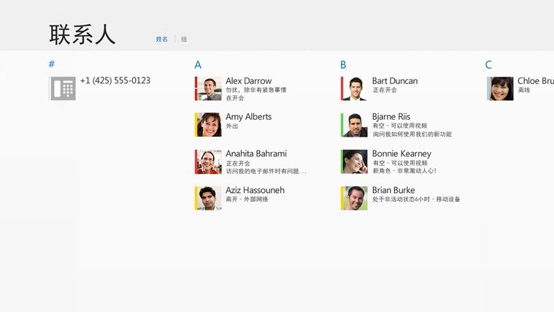Open Bonnie Kearney's profile photo

click(355, 161)
